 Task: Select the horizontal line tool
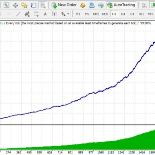pyautogui.click(x=9, y=14)
